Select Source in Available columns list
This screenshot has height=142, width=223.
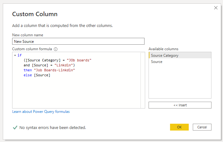(180, 62)
